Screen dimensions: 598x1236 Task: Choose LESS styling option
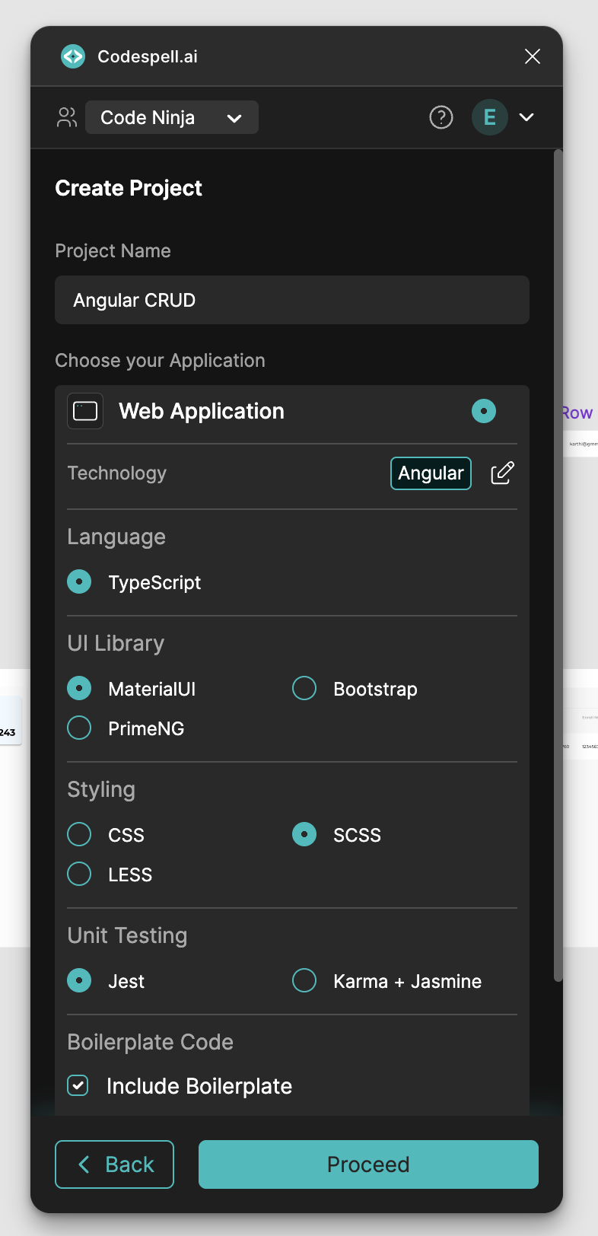click(79, 874)
